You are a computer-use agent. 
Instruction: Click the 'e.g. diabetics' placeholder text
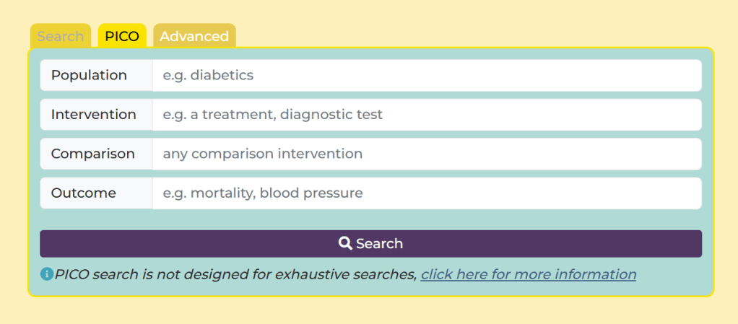tap(208, 75)
